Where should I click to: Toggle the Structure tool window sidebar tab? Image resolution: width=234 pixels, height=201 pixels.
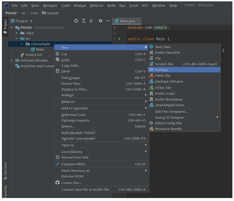point(5,170)
